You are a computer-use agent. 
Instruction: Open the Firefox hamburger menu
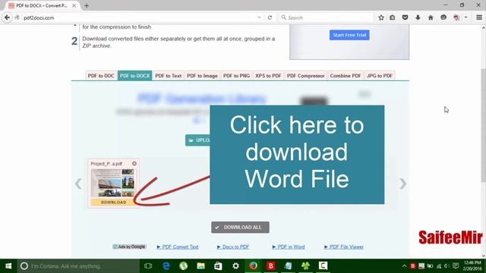(479, 17)
